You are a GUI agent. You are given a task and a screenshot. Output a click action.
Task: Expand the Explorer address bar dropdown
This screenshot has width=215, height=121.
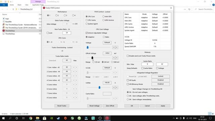(185, 9)
